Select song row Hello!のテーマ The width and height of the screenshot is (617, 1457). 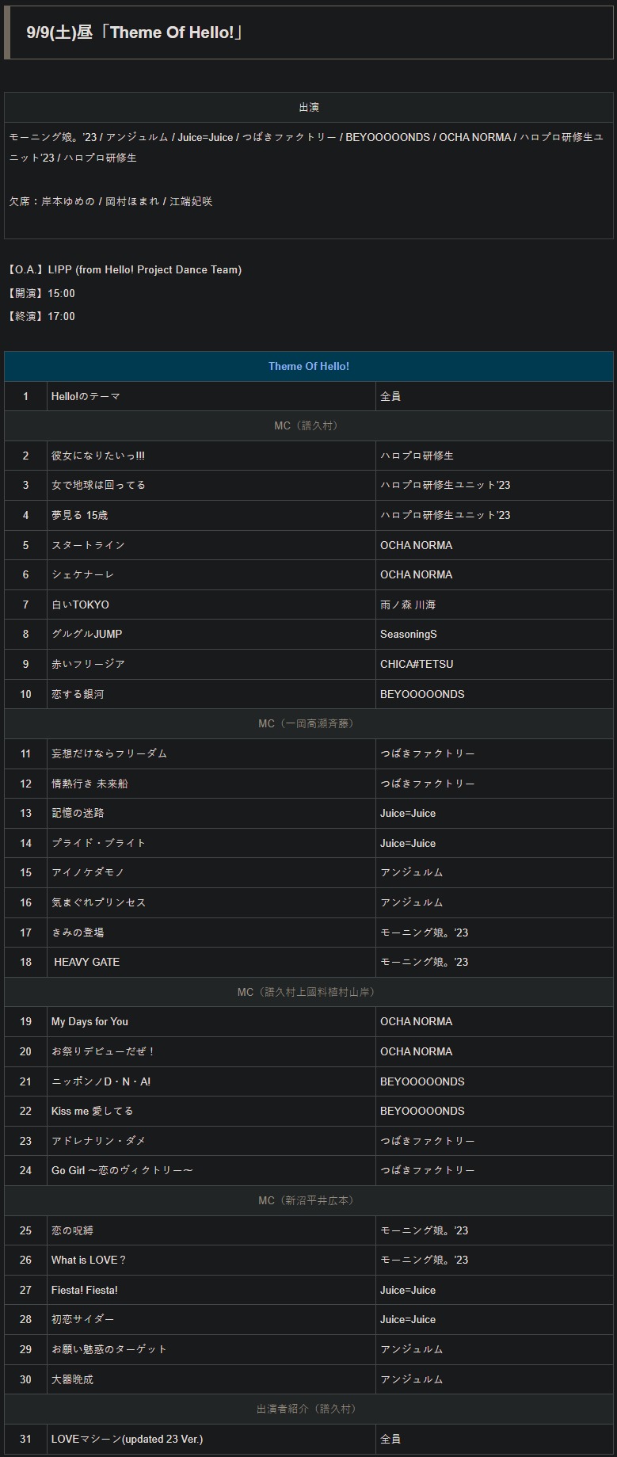click(309, 396)
